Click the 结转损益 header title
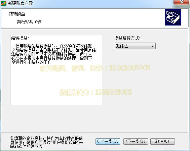 [17, 14]
